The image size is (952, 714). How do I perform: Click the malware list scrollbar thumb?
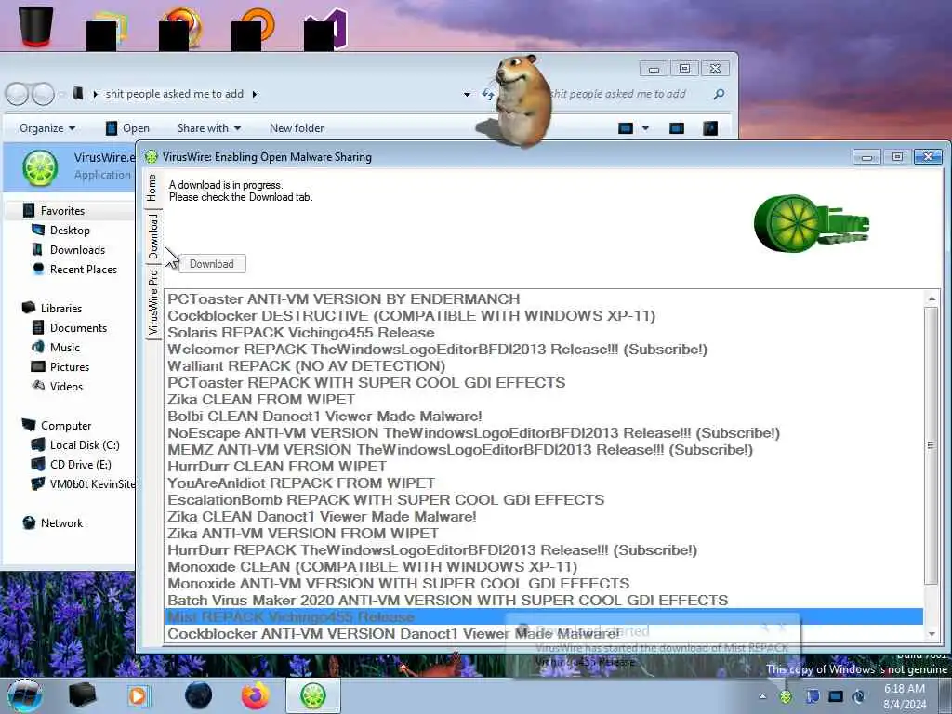click(931, 445)
